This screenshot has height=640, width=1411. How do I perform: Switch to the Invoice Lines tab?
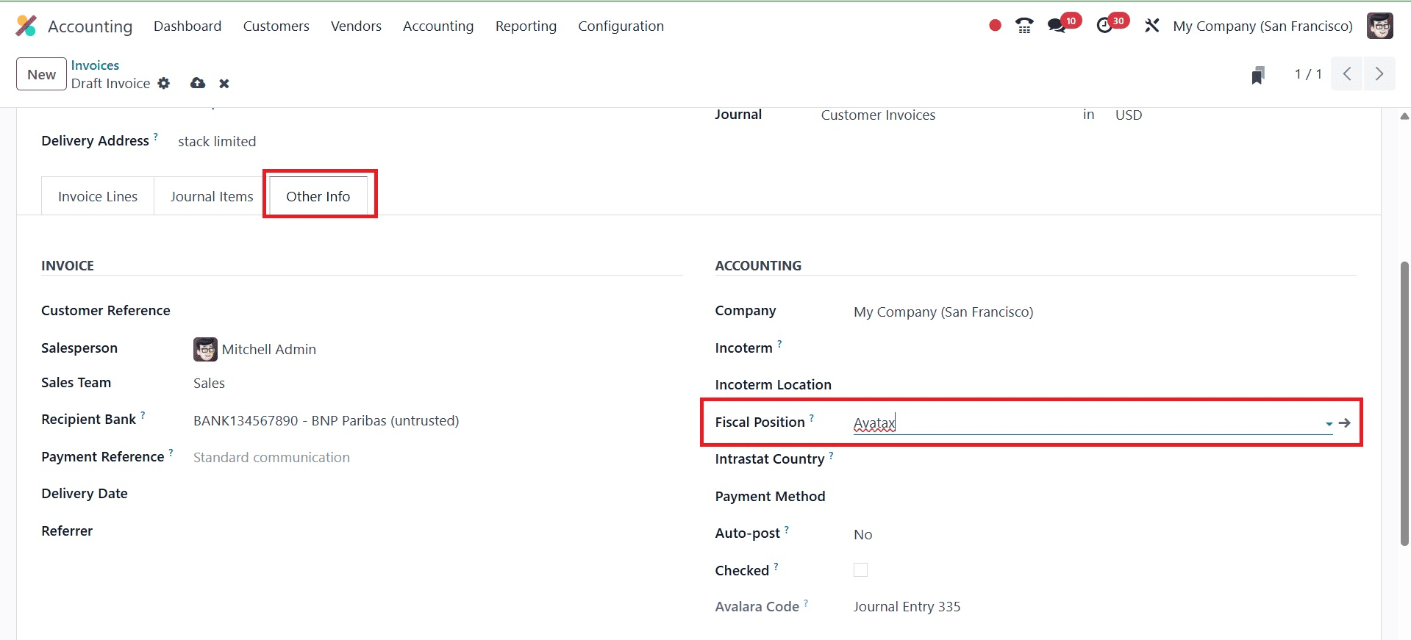click(x=98, y=197)
